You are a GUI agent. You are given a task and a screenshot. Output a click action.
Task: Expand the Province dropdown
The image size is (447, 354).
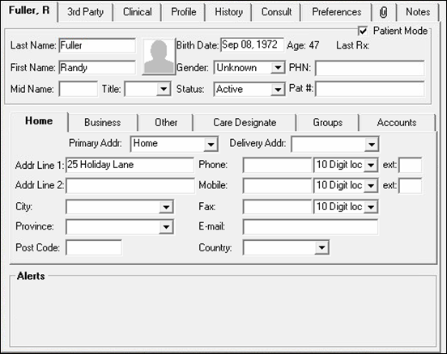tap(166, 227)
